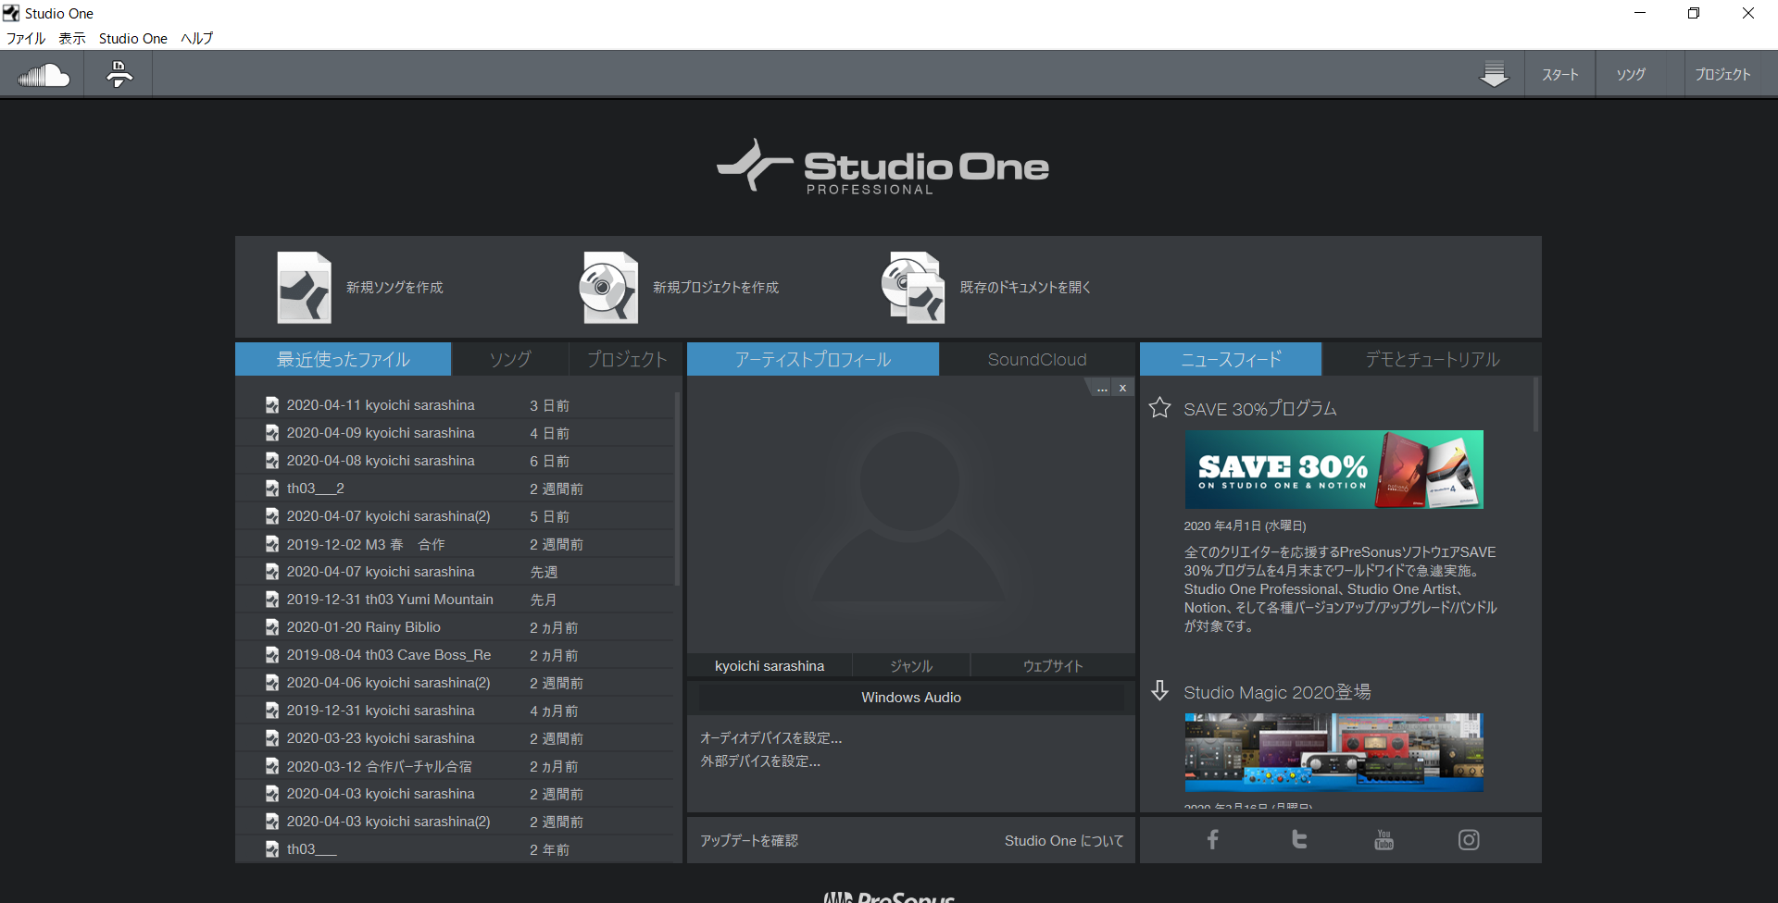1778x903 pixels.
Task: Select the アーティストプロフィール tab
Action: pos(813,359)
